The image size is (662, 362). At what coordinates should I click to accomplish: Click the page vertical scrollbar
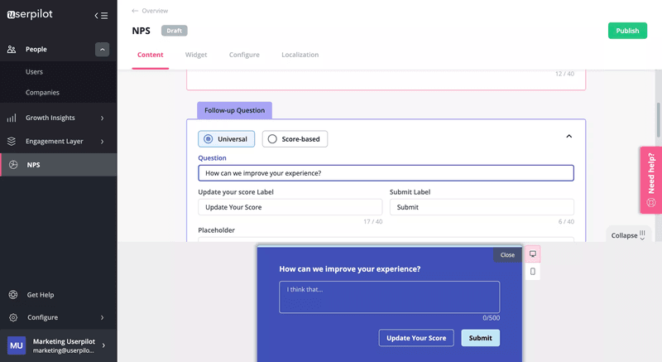[x=658, y=120]
